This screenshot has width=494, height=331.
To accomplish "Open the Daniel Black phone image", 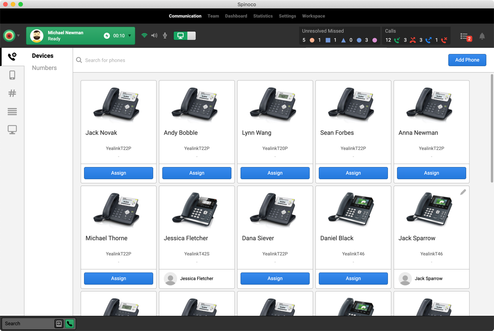I will (x=351, y=210).
